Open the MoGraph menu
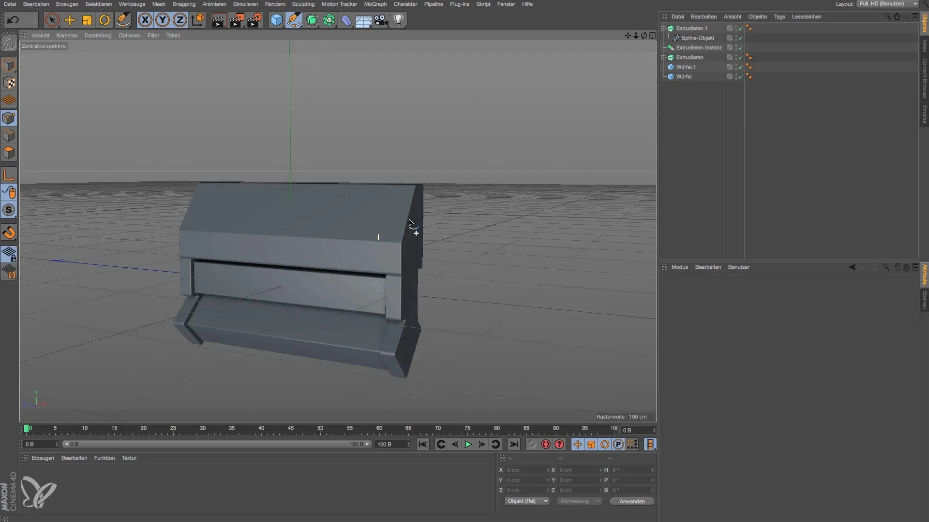The height and width of the screenshot is (522, 929). 375,4
